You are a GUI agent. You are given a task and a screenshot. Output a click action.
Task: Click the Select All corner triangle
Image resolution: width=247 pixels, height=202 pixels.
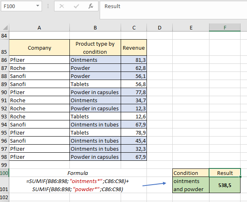click(x=4, y=27)
